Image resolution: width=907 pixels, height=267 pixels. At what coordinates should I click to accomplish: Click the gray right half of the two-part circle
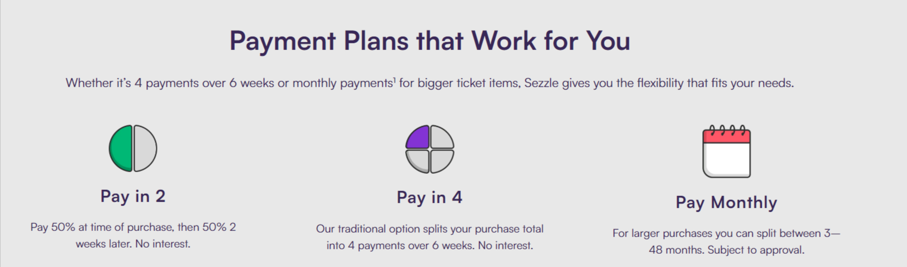[x=145, y=148]
